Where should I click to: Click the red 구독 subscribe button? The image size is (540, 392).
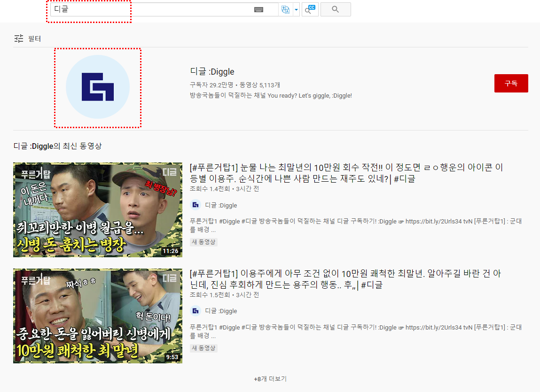point(511,83)
